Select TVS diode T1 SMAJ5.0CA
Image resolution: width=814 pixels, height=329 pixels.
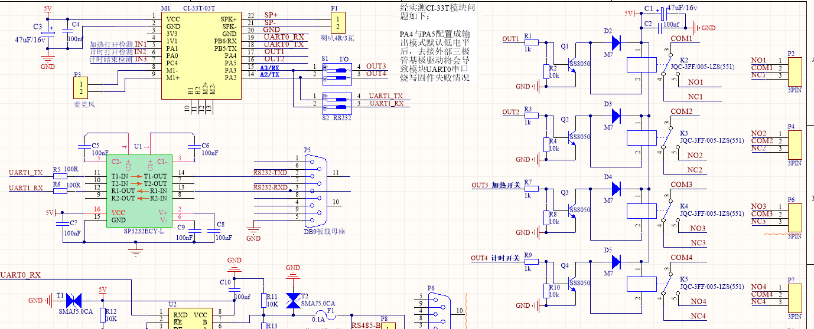point(74,300)
